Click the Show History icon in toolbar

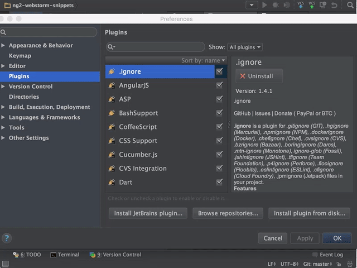click(x=323, y=5)
